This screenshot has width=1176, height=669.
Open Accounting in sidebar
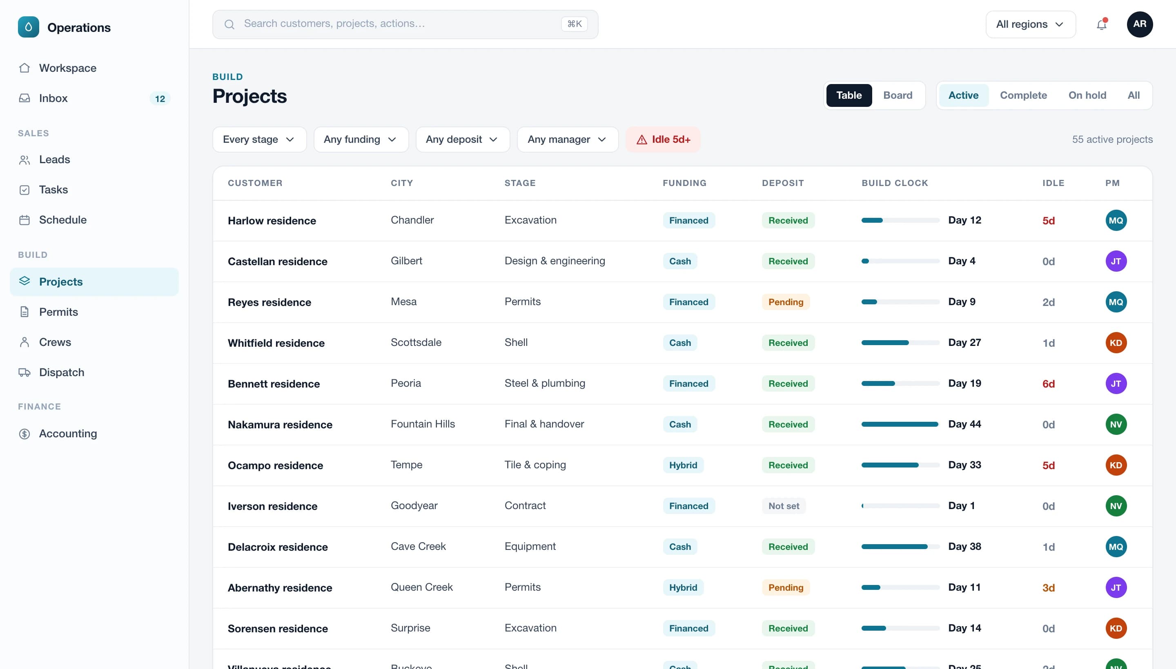tap(94, 434)
